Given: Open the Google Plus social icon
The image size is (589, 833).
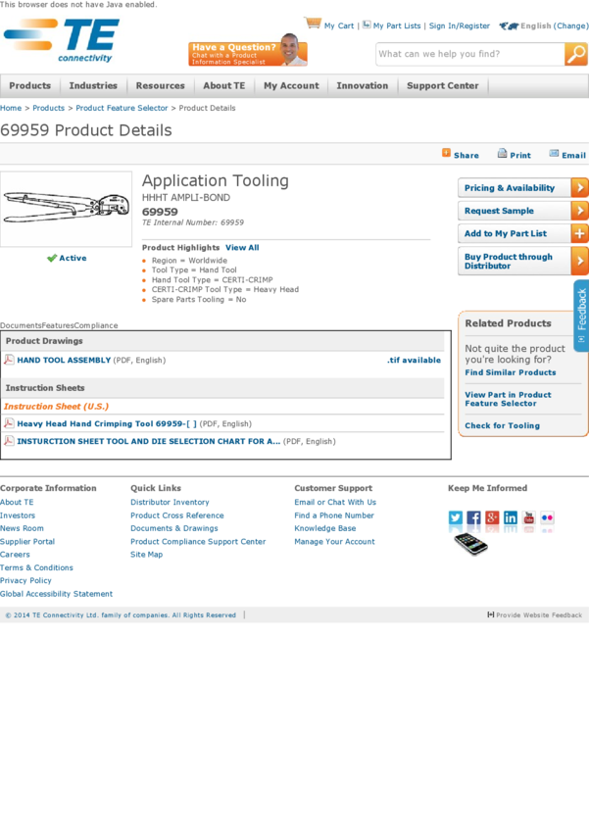Looking at the screenshot, I should point(492,517).
